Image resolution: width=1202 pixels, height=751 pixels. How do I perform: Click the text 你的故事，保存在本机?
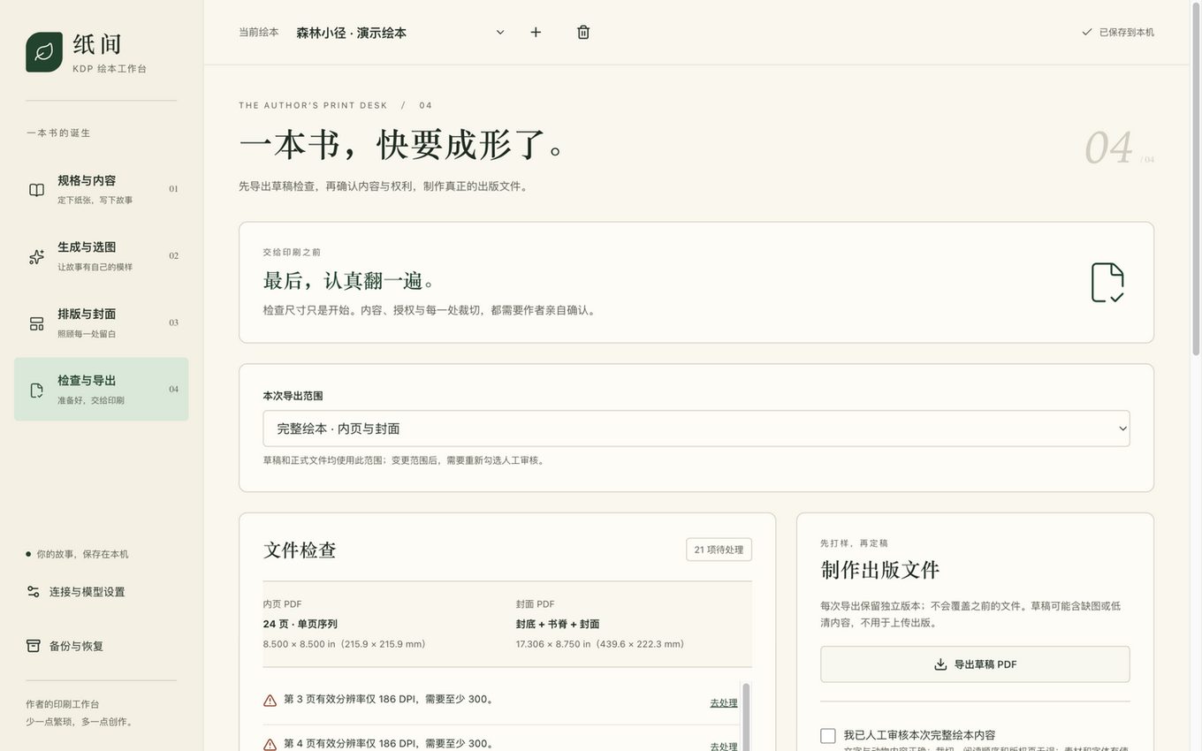[x=82, y=554]
